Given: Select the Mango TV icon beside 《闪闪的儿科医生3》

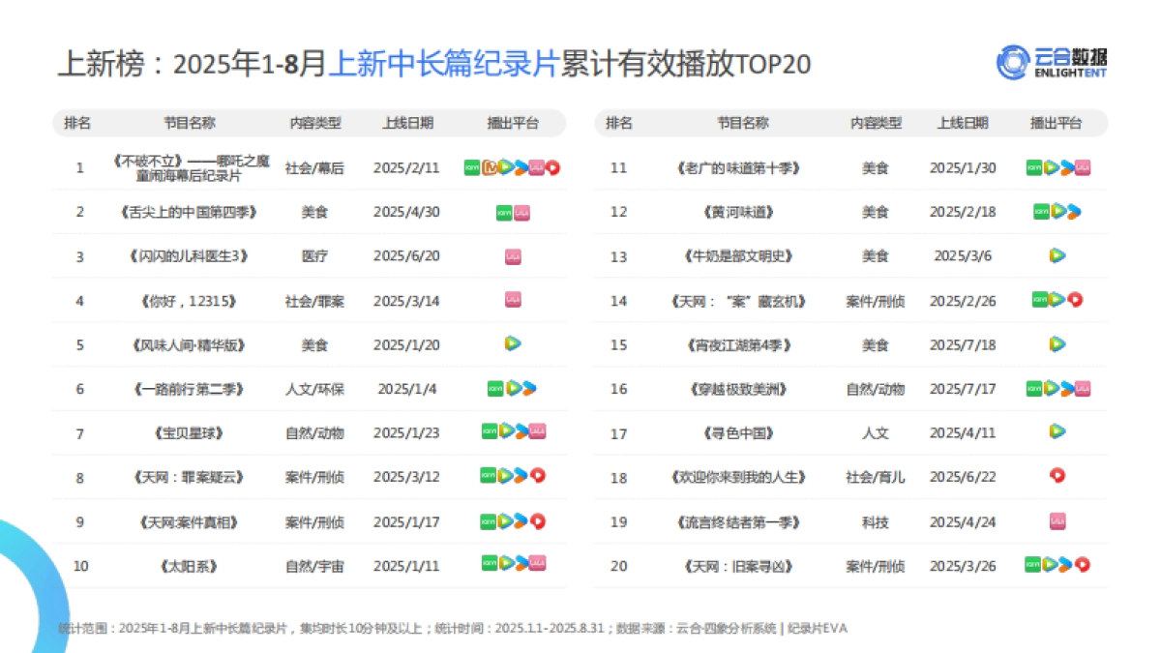Looking at the screenshot, I should tap(514, 257).
